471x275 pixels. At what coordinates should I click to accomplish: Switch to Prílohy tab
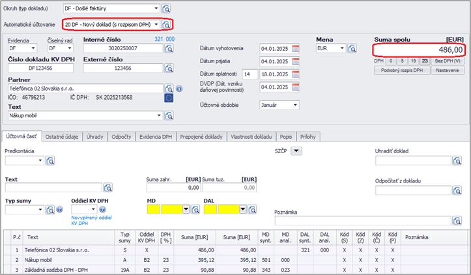pos(308,137)
